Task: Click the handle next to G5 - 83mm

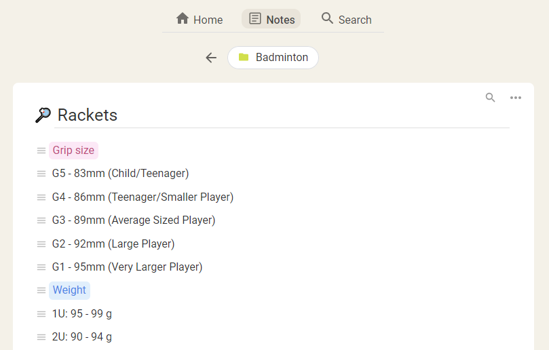Action: pos(41,174)
